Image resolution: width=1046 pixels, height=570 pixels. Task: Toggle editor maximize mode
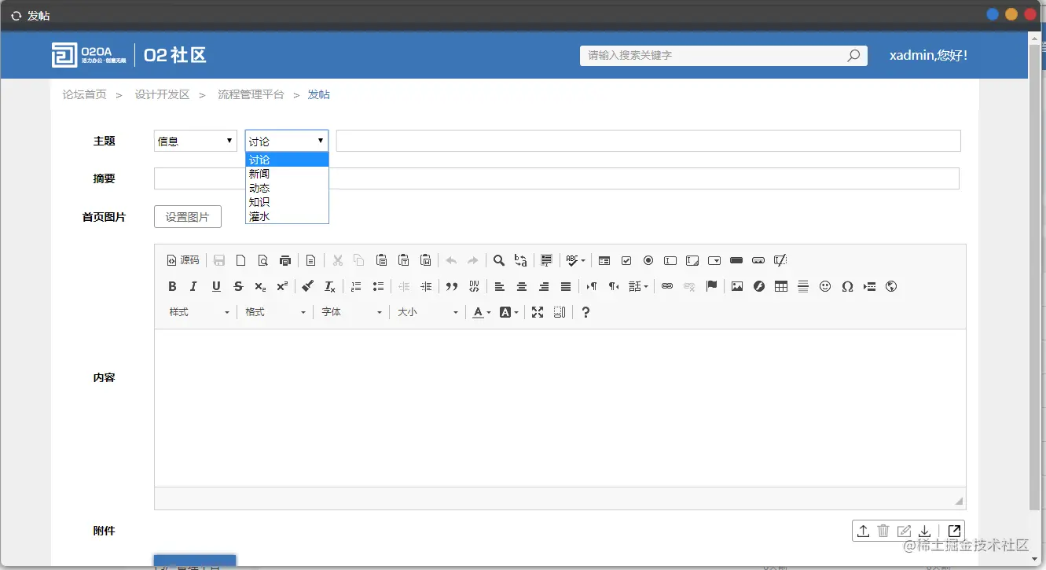538,312
